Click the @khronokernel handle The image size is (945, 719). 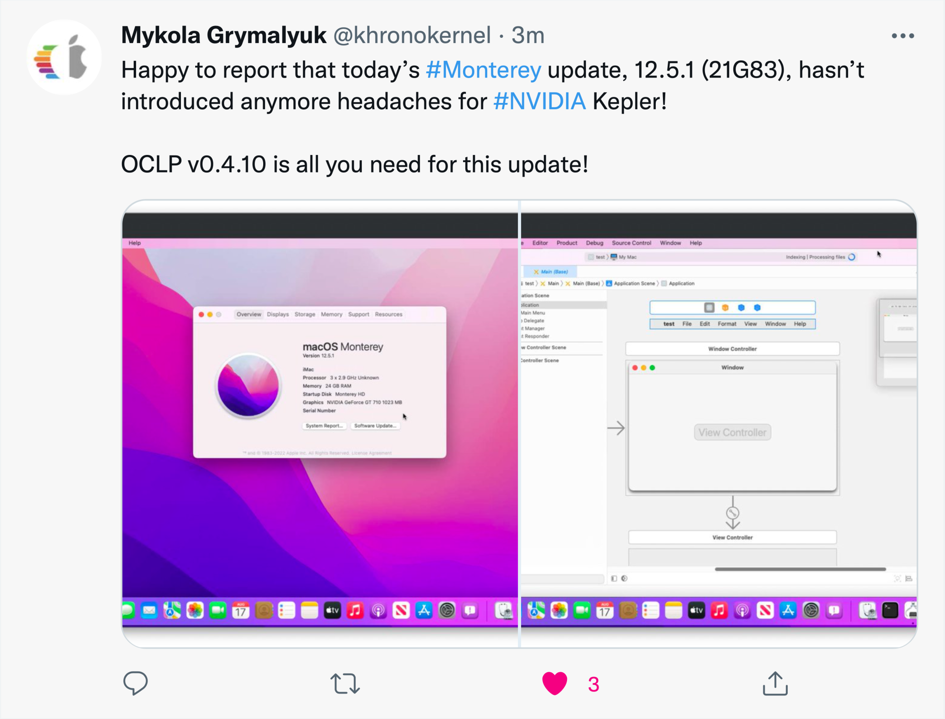pyautogui.click(x=412, y=35)
